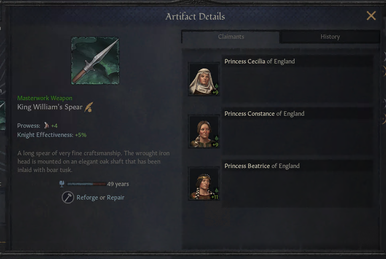Click the durability goblet icon
The width and height of the screenshot is (386, 259).
point(62,184)
